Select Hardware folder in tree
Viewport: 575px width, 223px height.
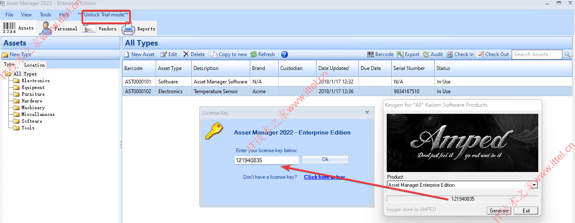click(32, 101)
